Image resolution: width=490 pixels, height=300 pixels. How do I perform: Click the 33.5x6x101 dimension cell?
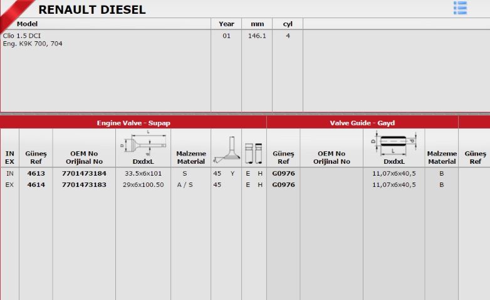tap(143, 173)
